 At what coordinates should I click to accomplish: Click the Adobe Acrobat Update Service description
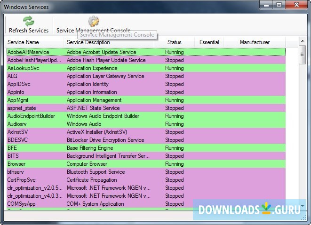click(x=101, y=52)
